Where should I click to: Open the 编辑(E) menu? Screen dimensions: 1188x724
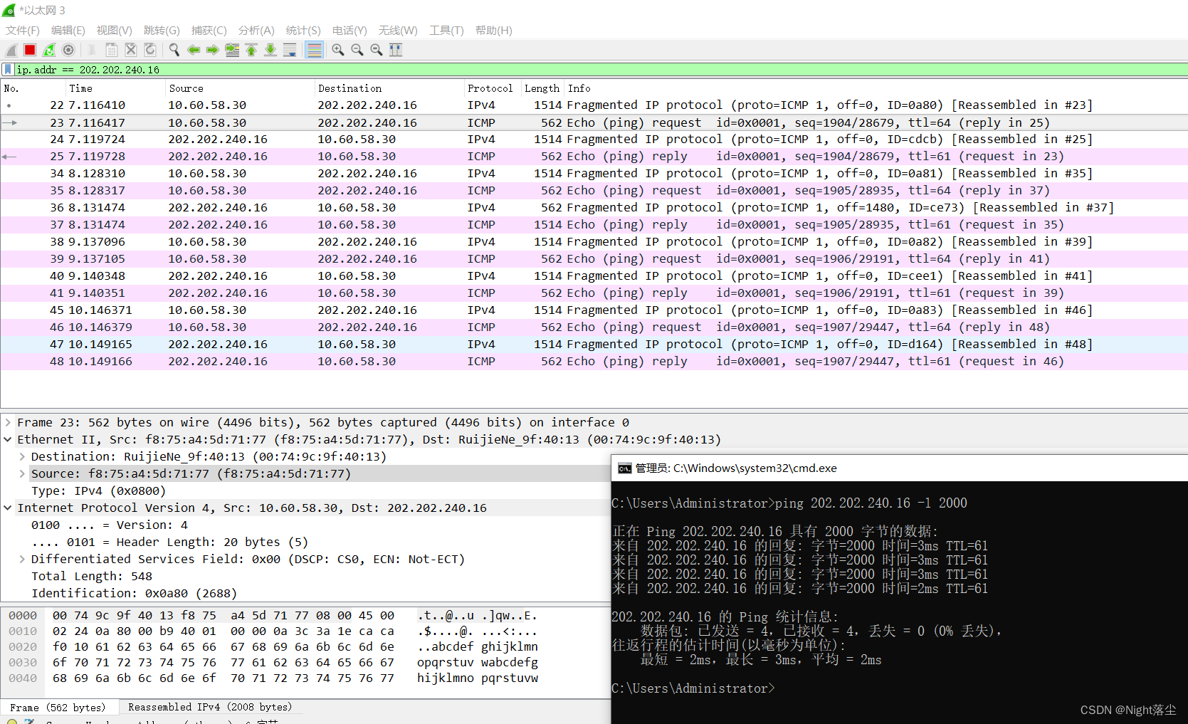pos(68,31)
